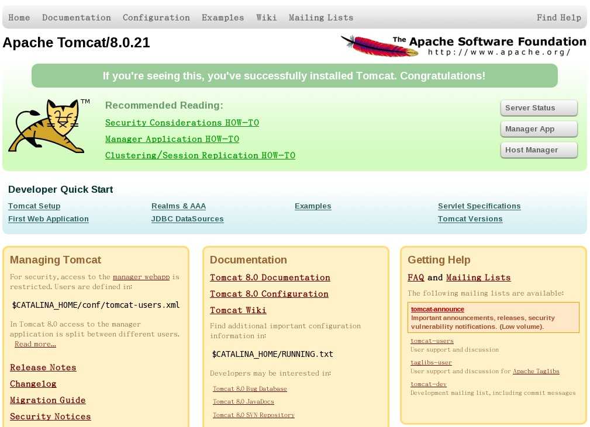Open the tomcat-dev mailing list

pyautogui.click(x=429, y=384)
